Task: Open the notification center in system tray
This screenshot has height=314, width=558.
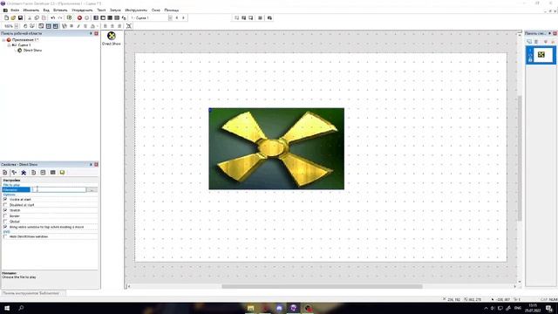Action: point(549,308)
